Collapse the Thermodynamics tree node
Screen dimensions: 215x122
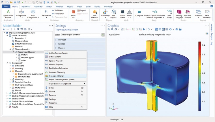tap(10, 49)
